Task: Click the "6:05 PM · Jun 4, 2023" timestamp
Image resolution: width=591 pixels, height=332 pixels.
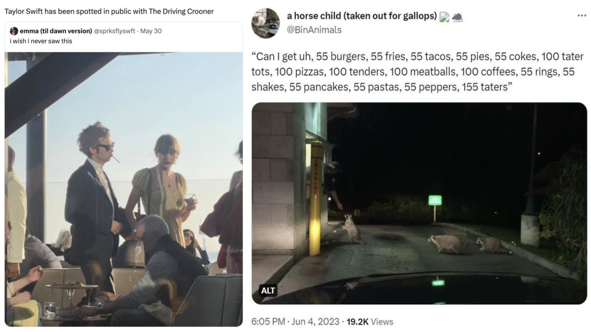Action: tap(295, 322)
